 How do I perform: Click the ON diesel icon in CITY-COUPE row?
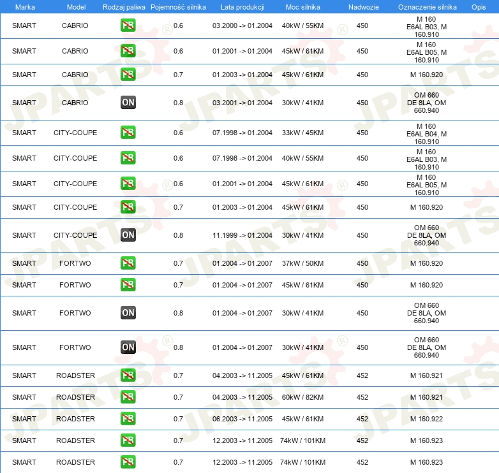[x=128, y=235]
